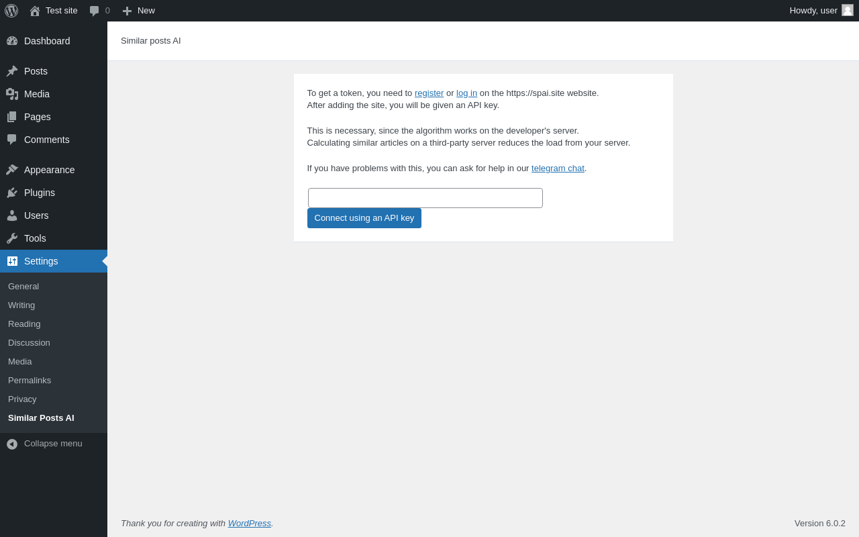Select General settings submenu
Image resolution: width=859 pixels, height=537 pixels.
click(54, 287)
